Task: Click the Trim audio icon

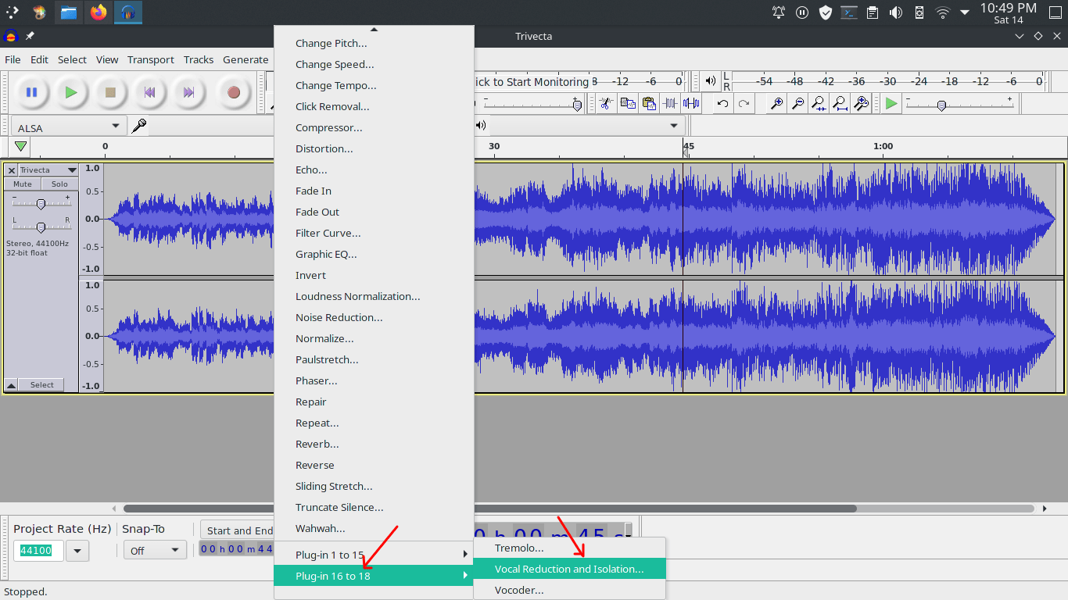Action: tap(670, 103)
